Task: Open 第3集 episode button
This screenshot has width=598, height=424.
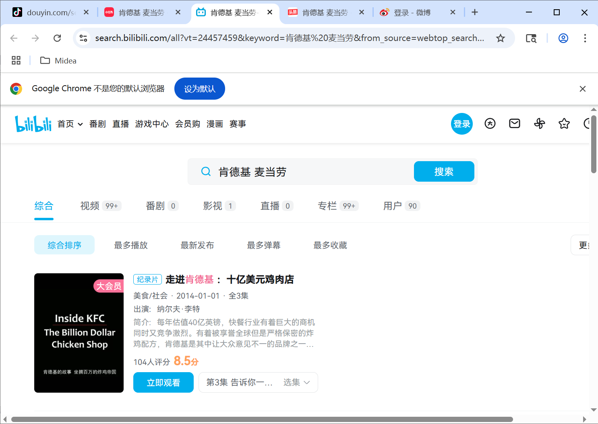Action: (239, 382)
